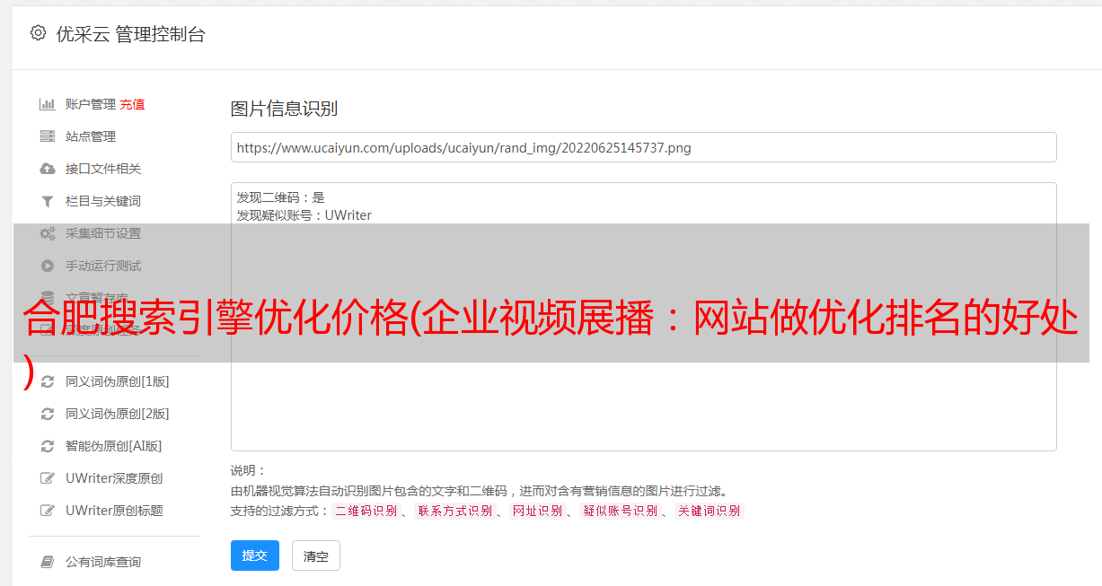Click the result line 发现疑似账号：UWriter
The height and width of the screenshot is (586, 1102).
click(304, 215)
